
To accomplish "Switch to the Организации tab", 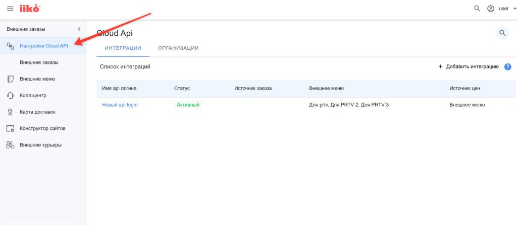I will point(178,48).
